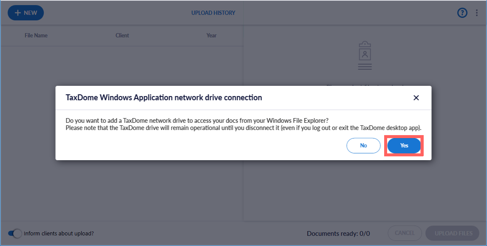Click the client badge placeholder icon
The width and height of the screenshot is (487, 246).
coord(365,55)
